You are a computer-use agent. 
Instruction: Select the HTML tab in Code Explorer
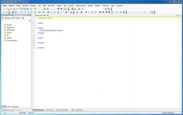click(4, 107)
